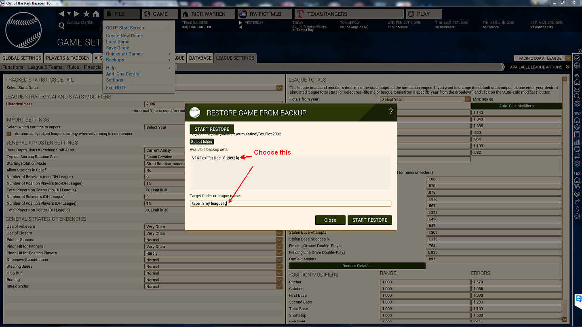
Task: Click the top START RESTORE button
Action: [x=212, y=129]
